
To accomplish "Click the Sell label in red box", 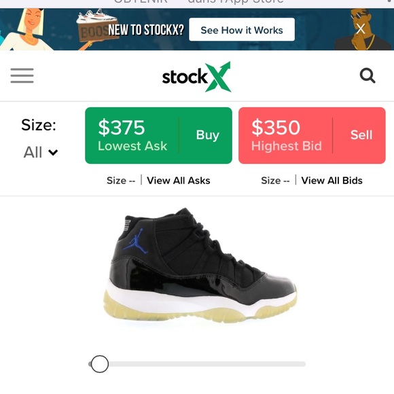I will pos(361,135).
